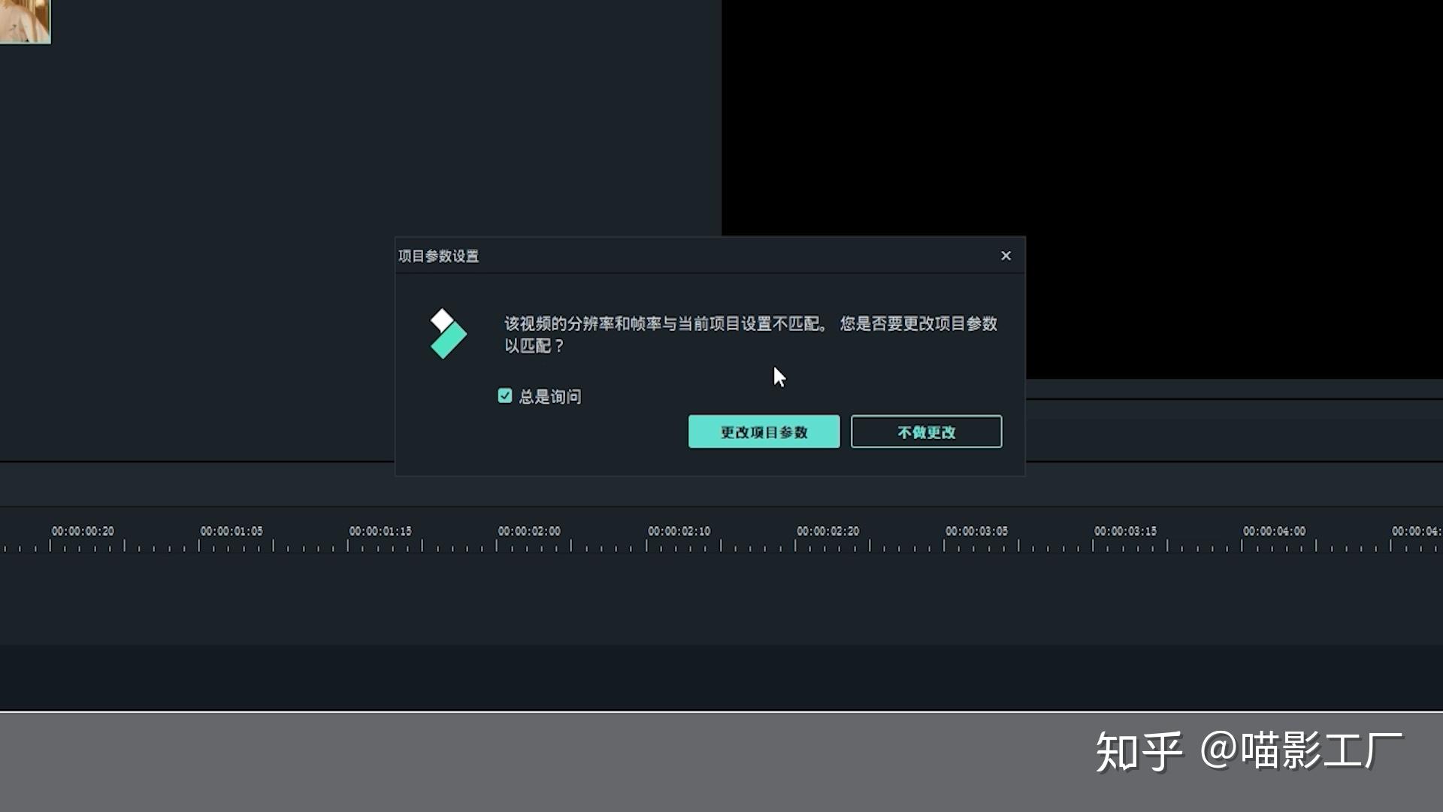Screen dimensions: 1443x812
Task: Close the 项目参数设置 dialog
Action: pos(1005,256)
